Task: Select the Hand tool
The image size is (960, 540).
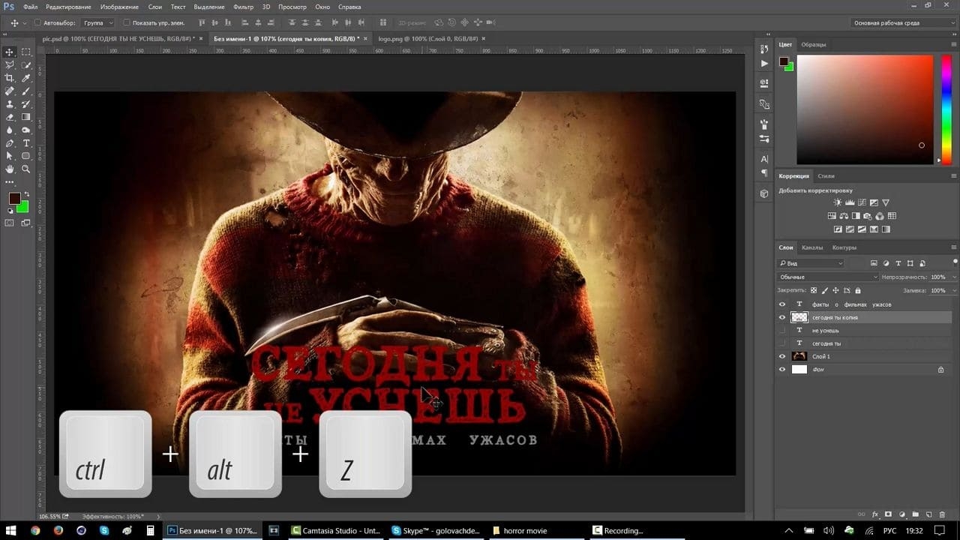Action: point(10,169)
